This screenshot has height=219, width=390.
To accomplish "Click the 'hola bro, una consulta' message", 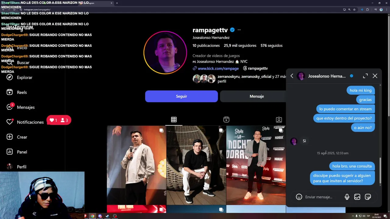I will (x=352, y=166).
